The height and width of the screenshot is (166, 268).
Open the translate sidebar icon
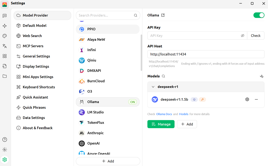point(5,46)
